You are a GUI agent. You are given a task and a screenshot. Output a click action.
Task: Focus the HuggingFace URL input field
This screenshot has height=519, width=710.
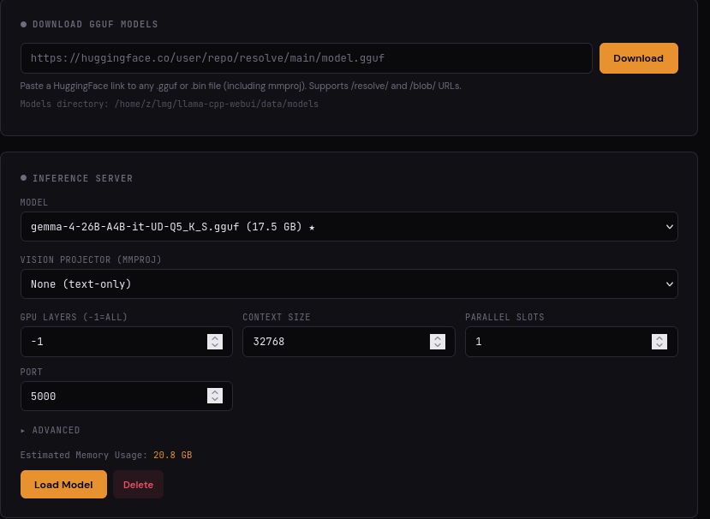click(306, 58)
